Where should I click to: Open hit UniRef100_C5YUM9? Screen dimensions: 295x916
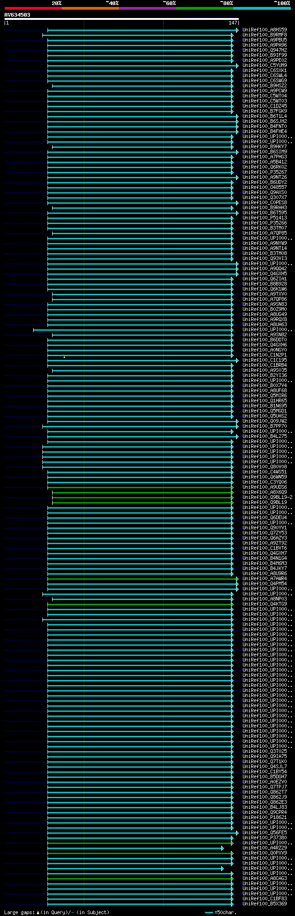click(265, 66)
